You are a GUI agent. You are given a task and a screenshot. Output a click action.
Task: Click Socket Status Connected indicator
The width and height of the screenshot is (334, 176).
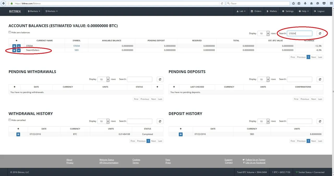[x=310, y=172]
